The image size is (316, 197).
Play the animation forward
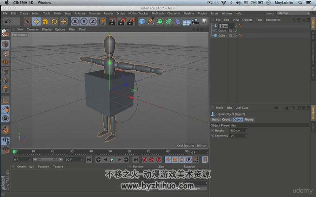(112, 160)
